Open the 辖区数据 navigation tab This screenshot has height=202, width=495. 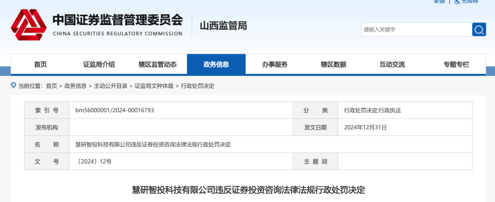(x=333, y=64)
